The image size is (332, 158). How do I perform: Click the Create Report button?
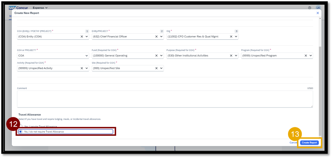click(x=310, y=143)
